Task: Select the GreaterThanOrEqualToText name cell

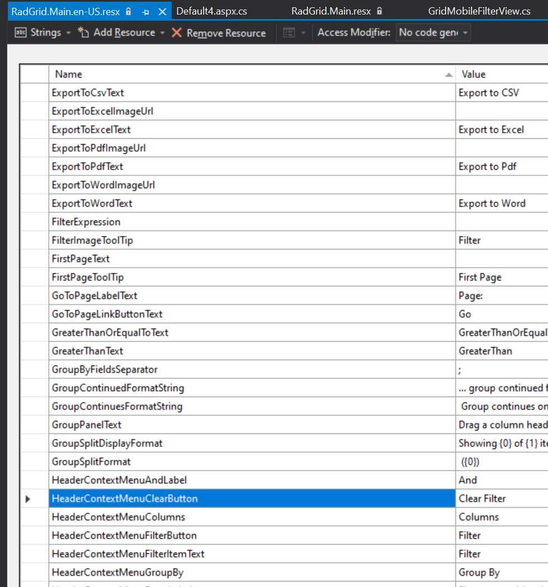Action: [252, 332]
